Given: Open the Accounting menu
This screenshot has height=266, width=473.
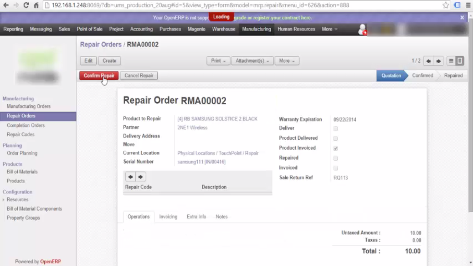Looking at the screenshot, I should tap(141, 29).
